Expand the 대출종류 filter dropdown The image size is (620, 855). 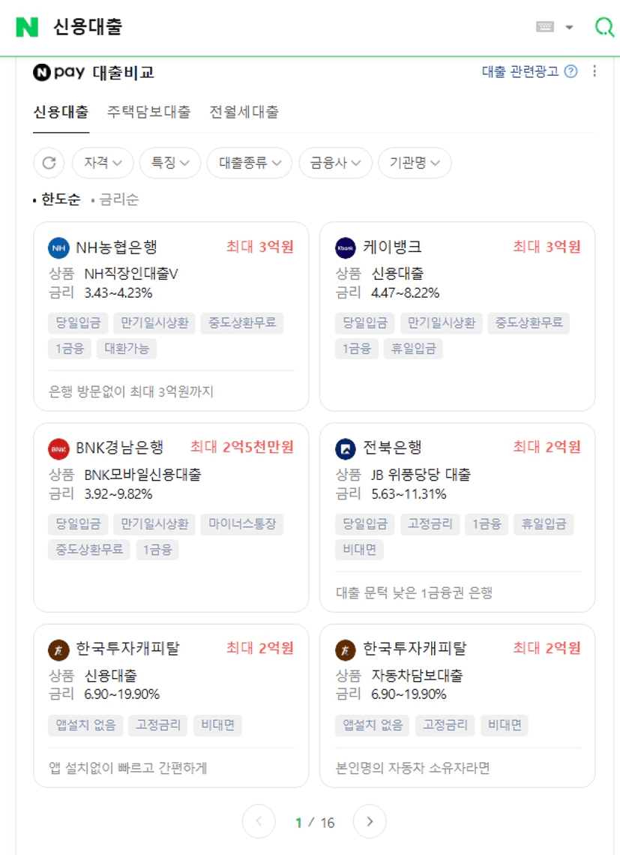pos(249,163)
